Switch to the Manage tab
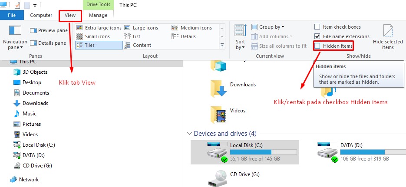 click(98, 15)
